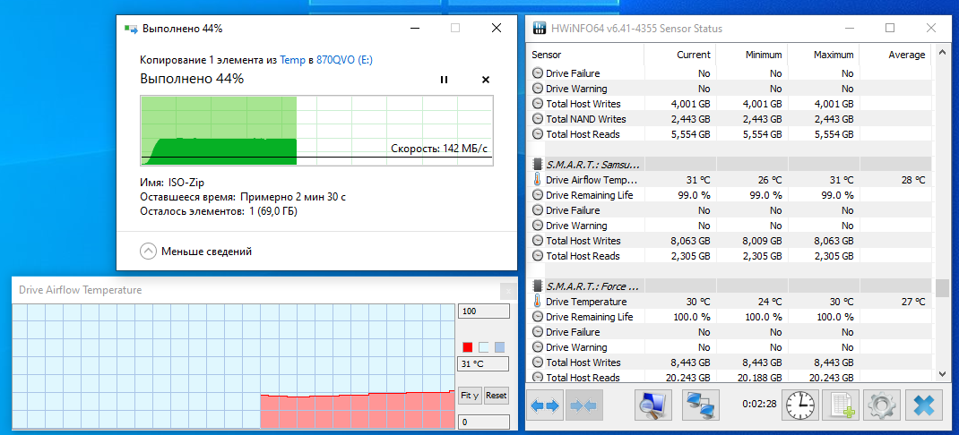
Task: Select the S.M.A.R.T.: Force section header
Action: (x=593, y=286)
